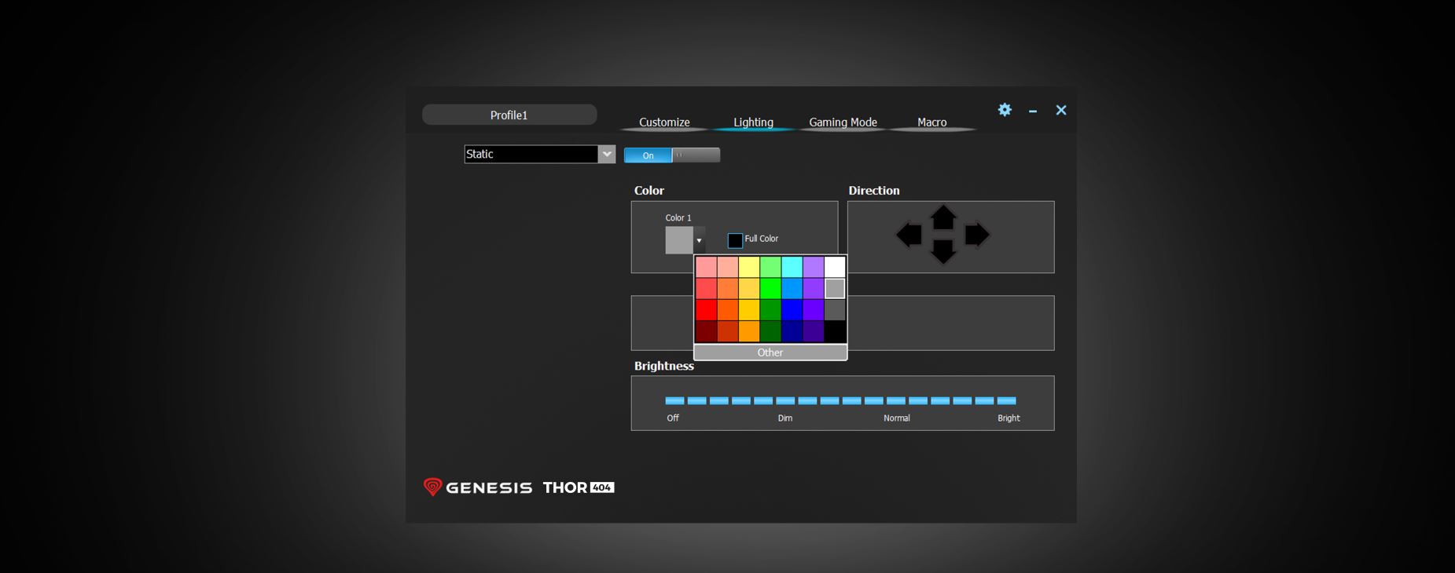Collapse the Color 1 dropdown arrow
The image size is (1455, 573).
(x=699, y=241)
